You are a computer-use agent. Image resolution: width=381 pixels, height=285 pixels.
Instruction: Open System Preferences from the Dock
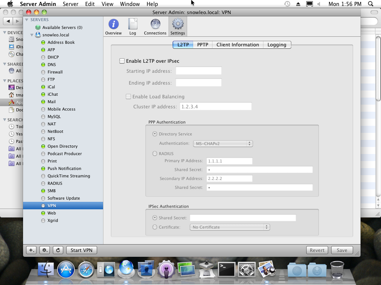(x=246, y=269)
